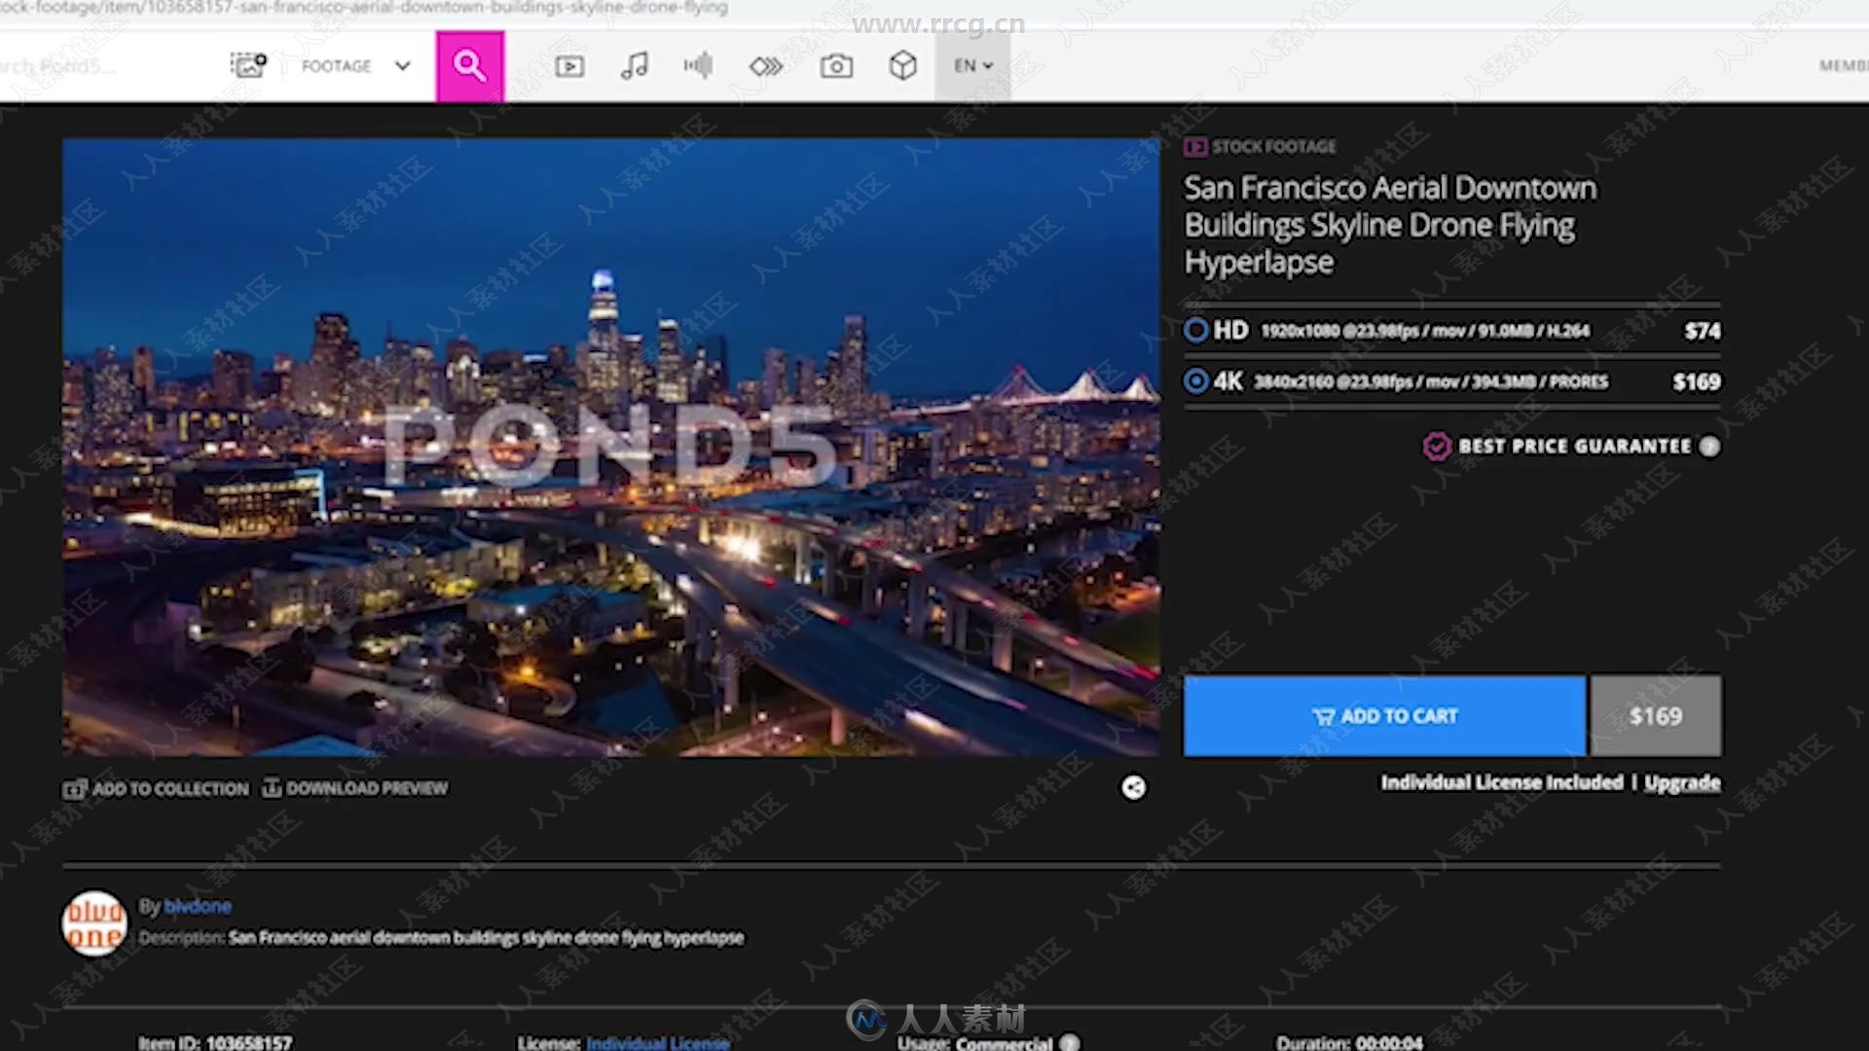
Task: Click the Individual License link
Action: (x=657, y=1042)
